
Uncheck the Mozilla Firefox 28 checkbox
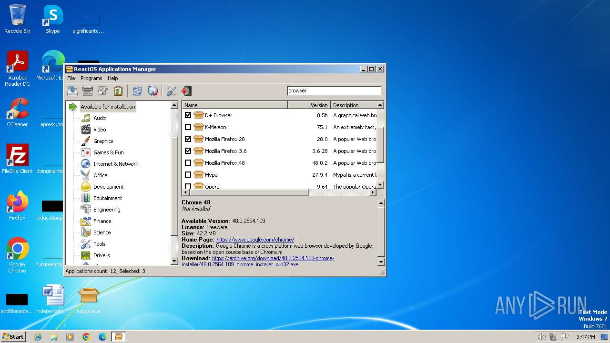[188, 139]
